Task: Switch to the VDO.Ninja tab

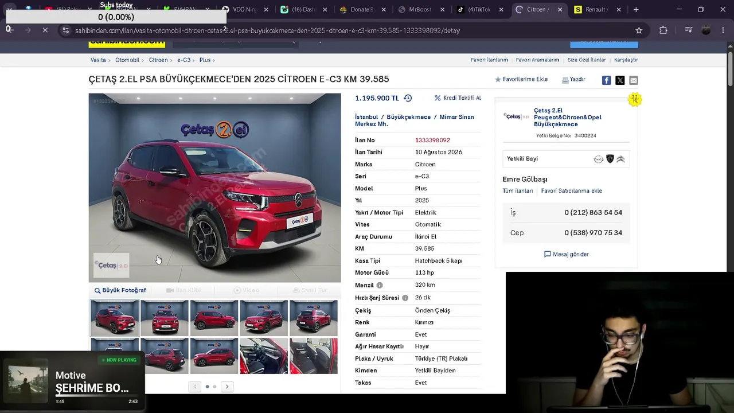Action: click(x=246, y=10)
